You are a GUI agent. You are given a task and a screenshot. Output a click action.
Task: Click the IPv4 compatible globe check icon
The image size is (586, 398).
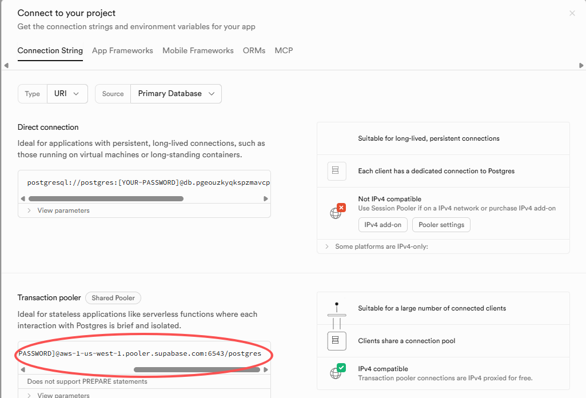point(337,372)
